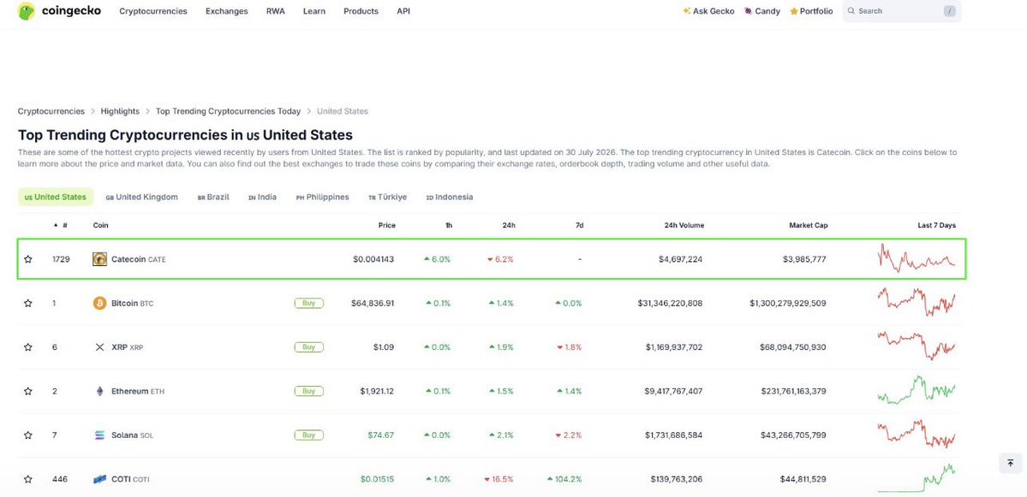Open the Learn menu

(x=314, y=11)
